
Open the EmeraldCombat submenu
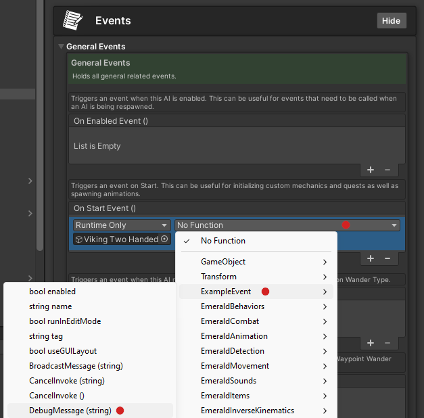pyautogui.click(x=257, y=321)
